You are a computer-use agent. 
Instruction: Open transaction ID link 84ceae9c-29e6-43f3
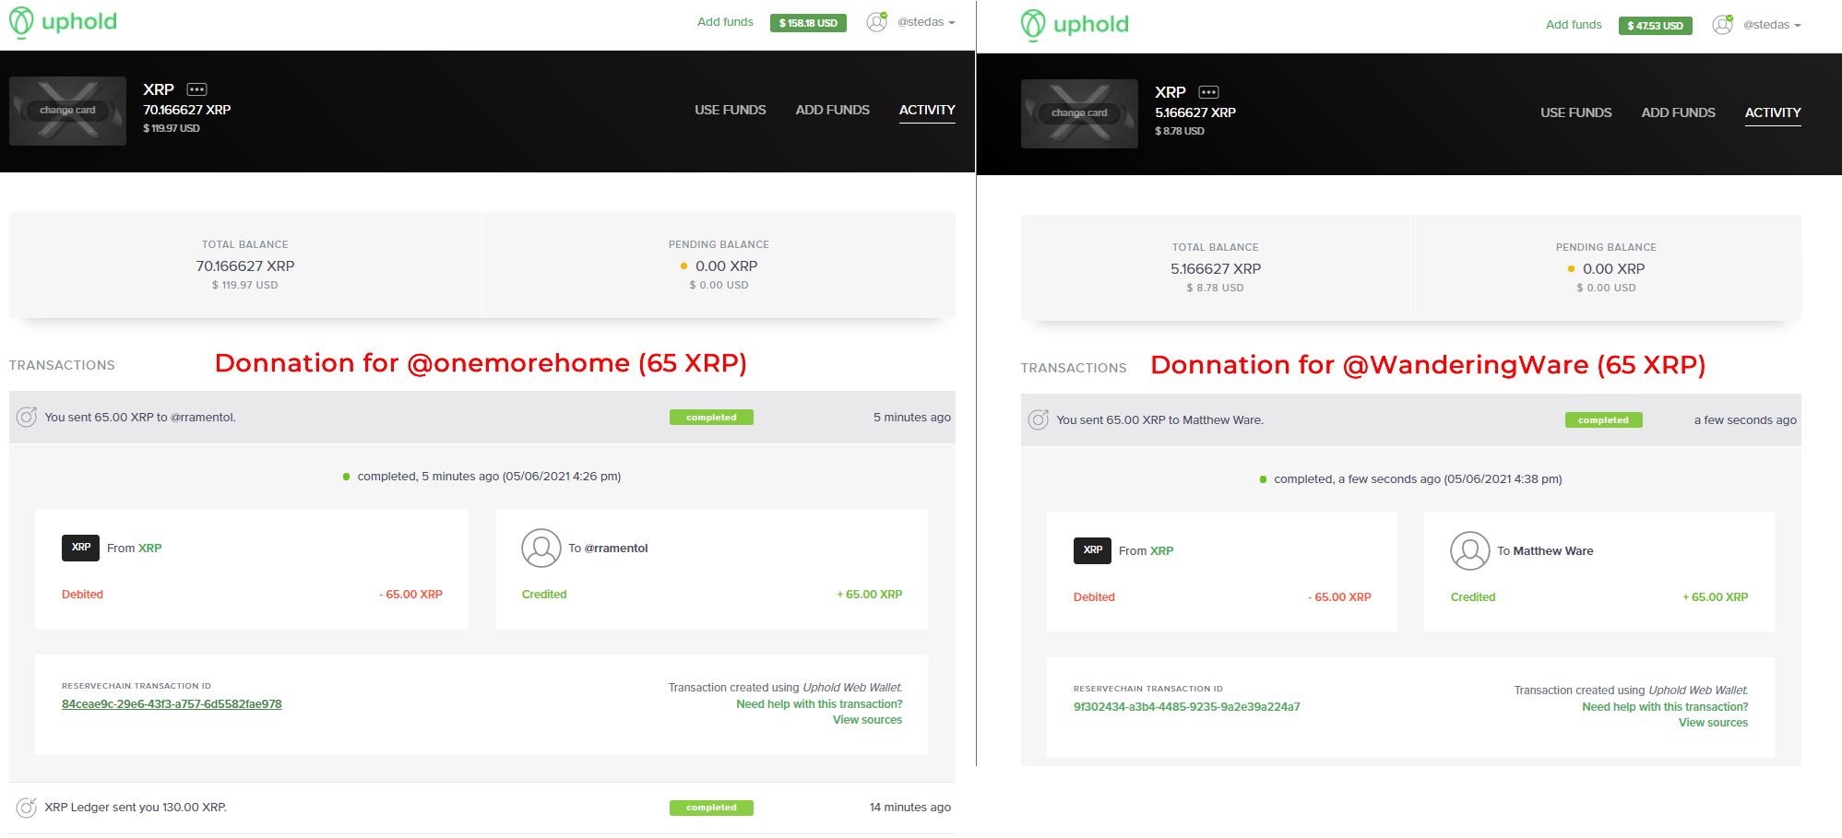(172, 704)
